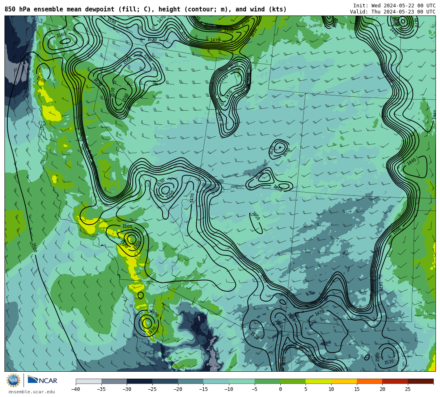Pick the slate gray -35 to -30 colorbar segment
Image resolution: width=440 pixels, height=397 pixels.
pos(114,381)
